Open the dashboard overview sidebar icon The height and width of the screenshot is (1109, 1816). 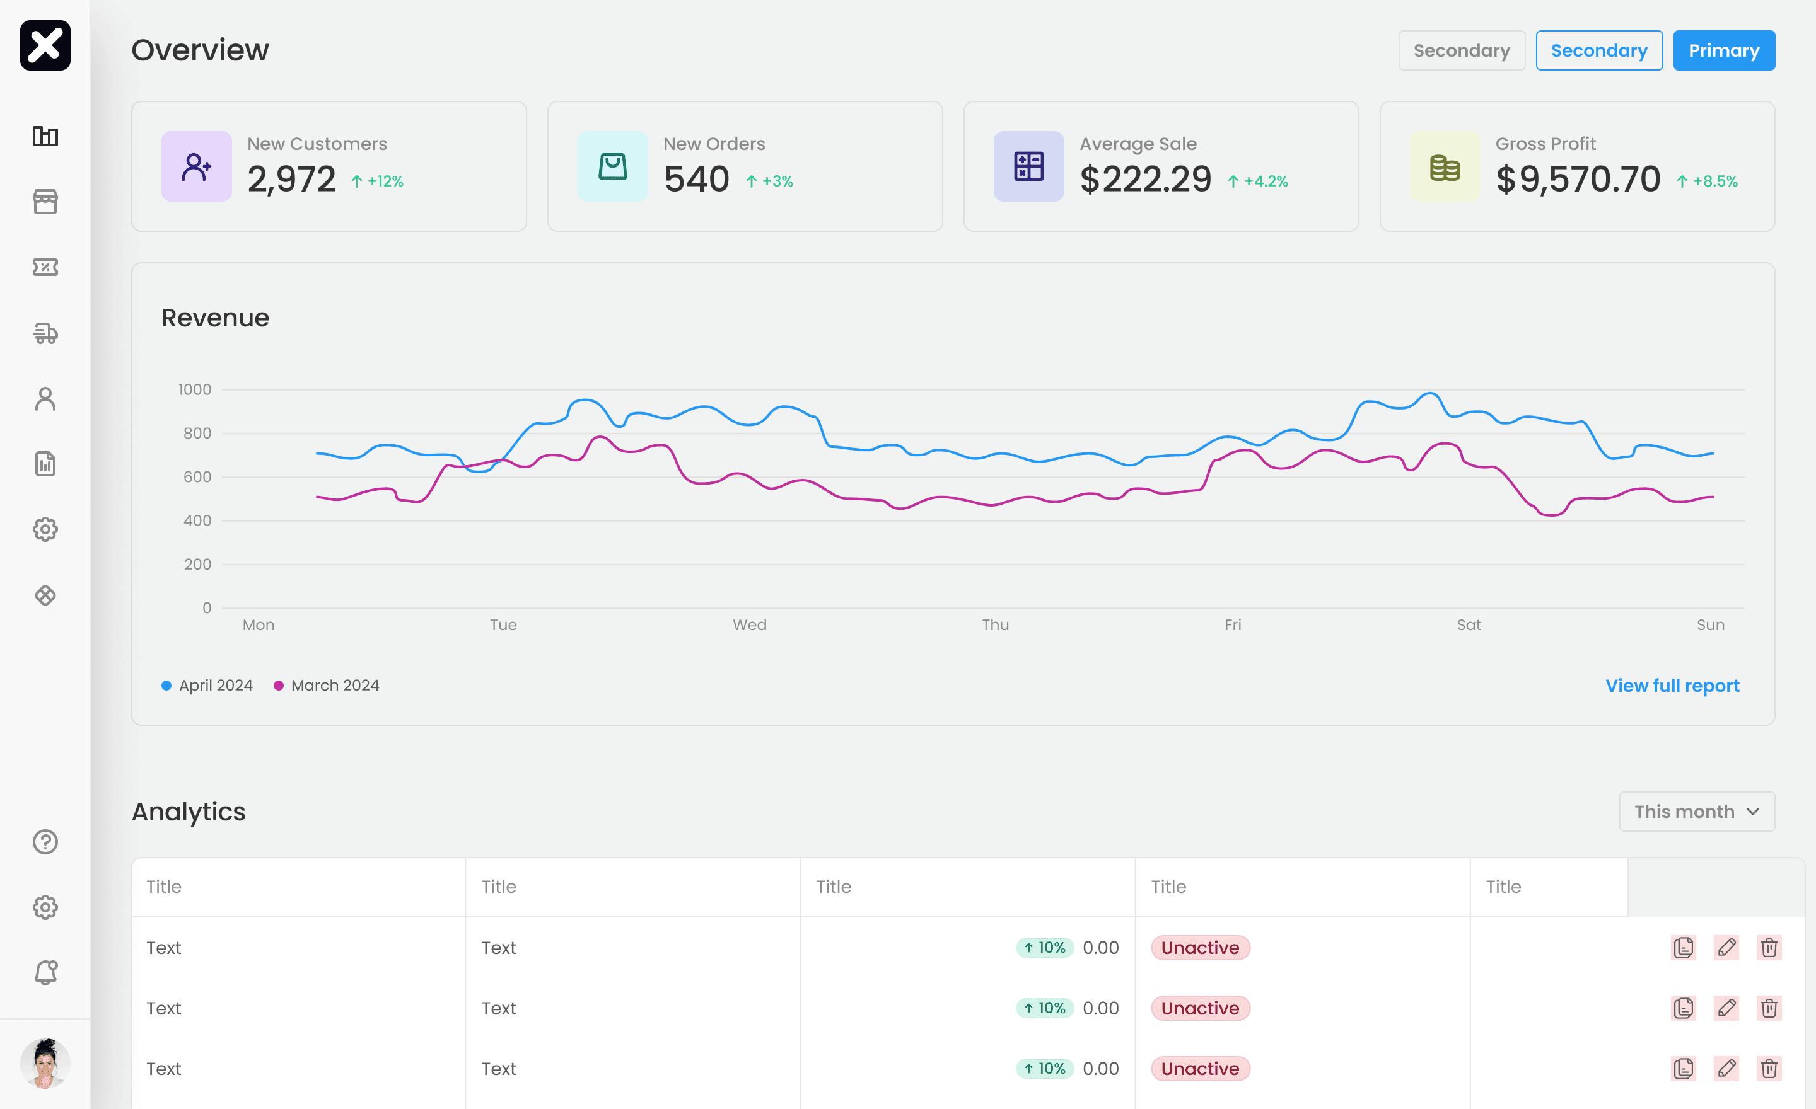point(45,136)
